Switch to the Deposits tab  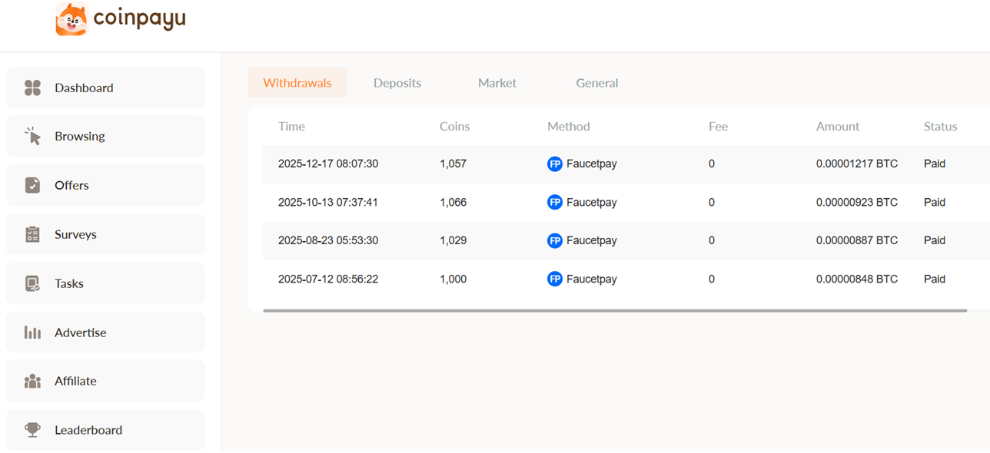(397, 83)
